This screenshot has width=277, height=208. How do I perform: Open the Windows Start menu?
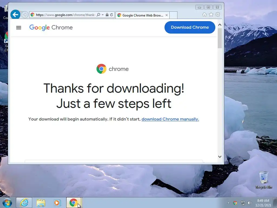click(x=7, y=203)
